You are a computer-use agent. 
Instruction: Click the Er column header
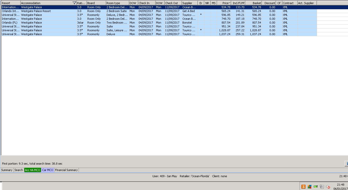point(201,3)
